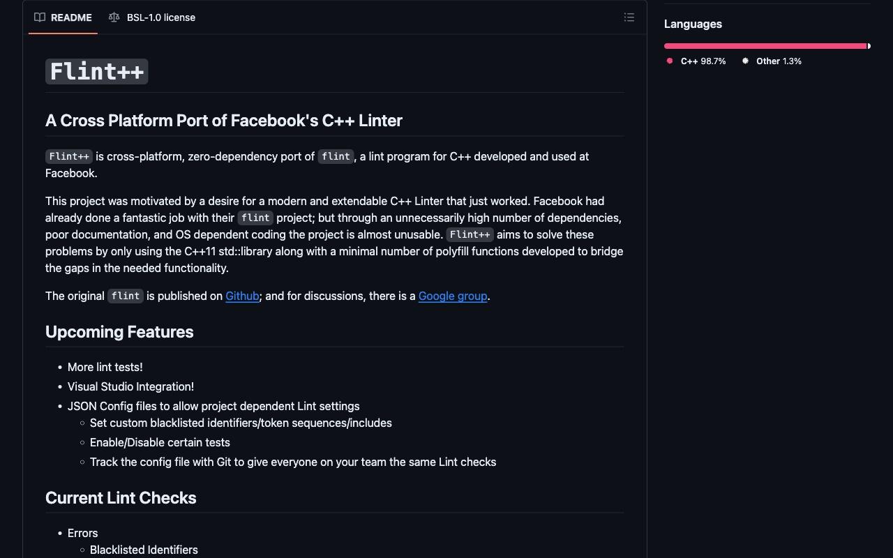Click the scale icon beside BSL-1.0 license
This screenshot has height=558, width=893.
pos(114,17)
